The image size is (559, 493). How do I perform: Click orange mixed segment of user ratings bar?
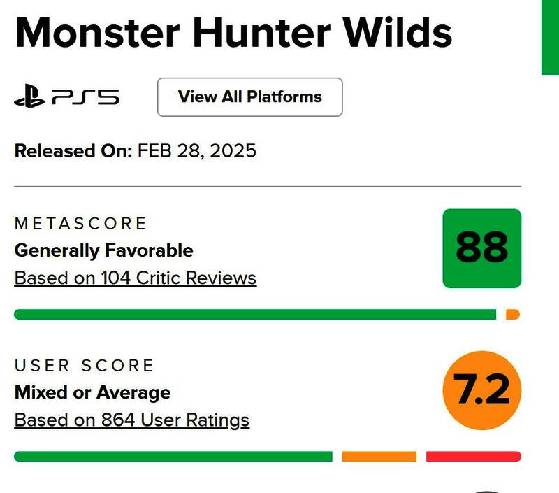[379, 457]
